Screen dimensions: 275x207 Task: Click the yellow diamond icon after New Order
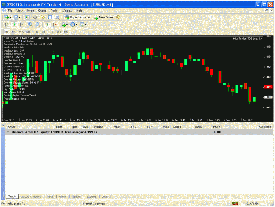pos(118,17)
